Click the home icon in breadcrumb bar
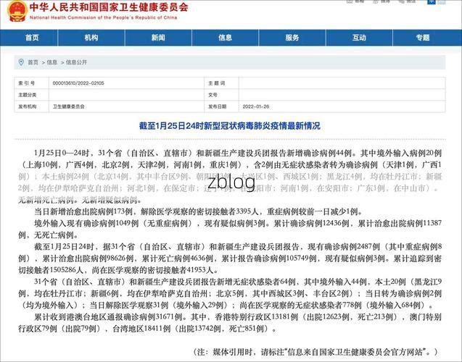Screen dimensions: 462x362 click(22, 63)
